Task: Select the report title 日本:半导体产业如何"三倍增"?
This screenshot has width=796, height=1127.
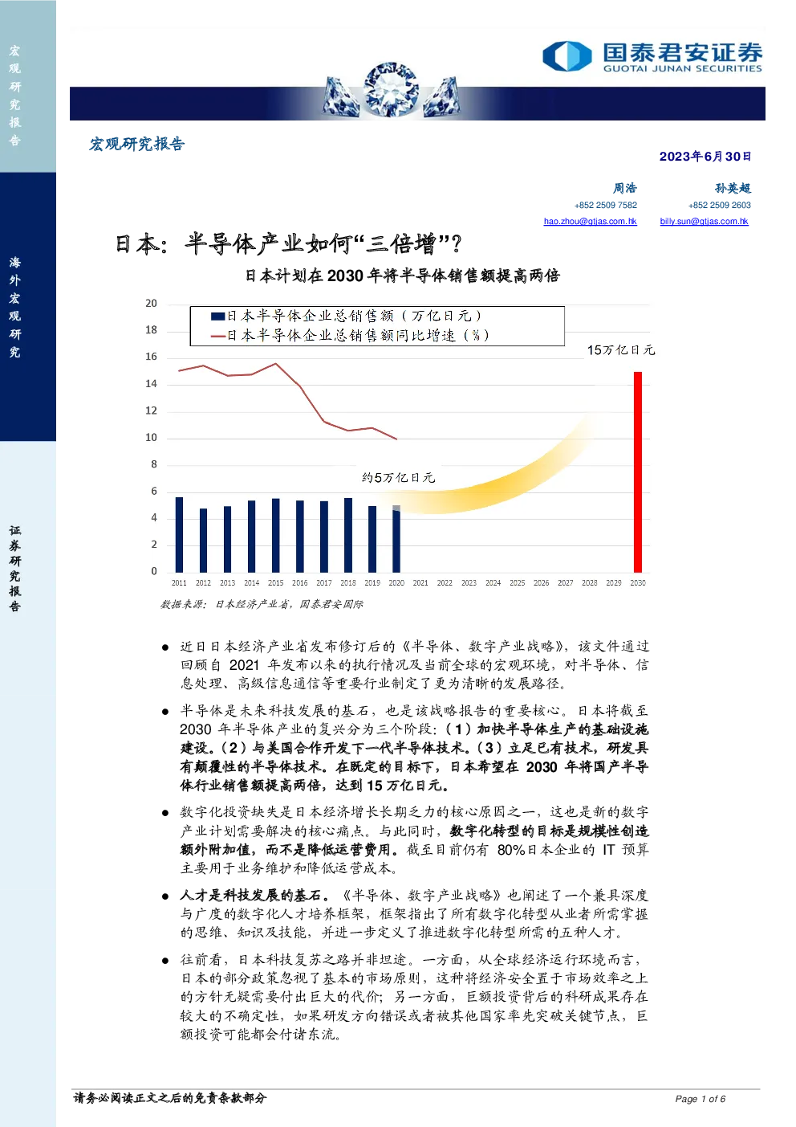Action: click(x=288, y=243)
